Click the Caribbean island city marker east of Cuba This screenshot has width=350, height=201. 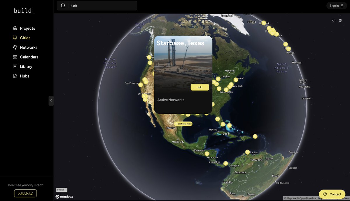coord(255,136)
